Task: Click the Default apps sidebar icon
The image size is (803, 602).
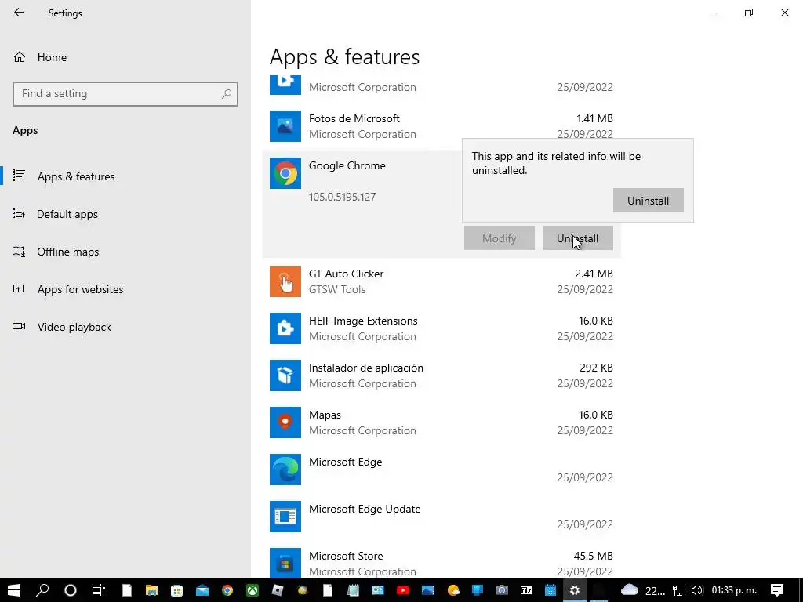Action: pyautogui.click(x=19, y=213)
